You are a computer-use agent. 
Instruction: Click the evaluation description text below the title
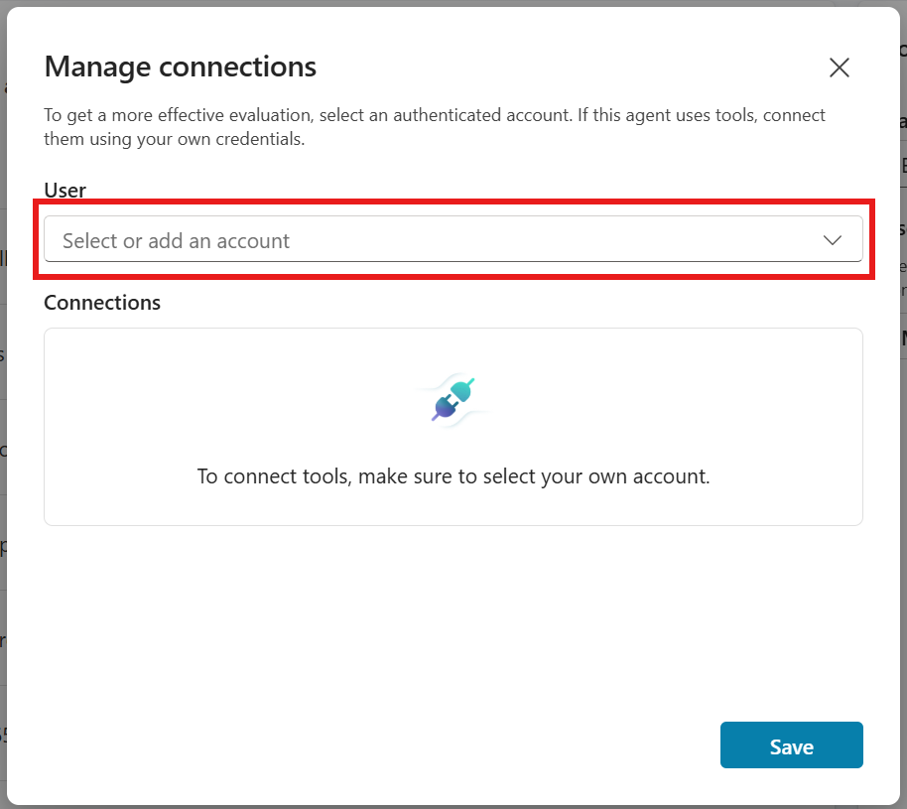[x=434, y=126]
